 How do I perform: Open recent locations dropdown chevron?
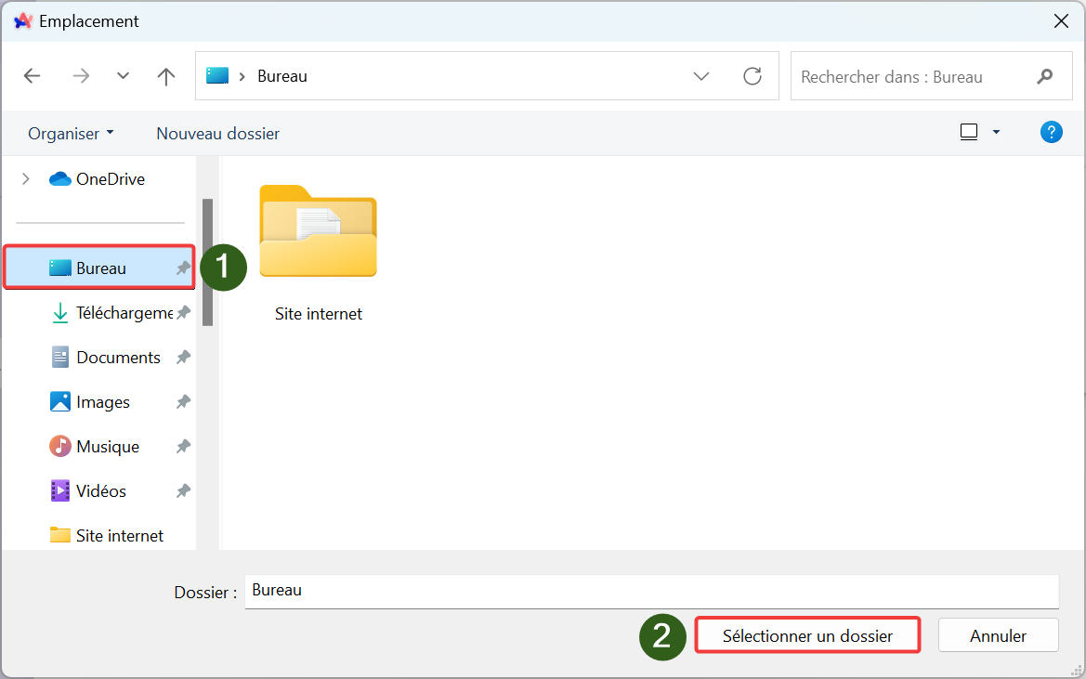click(123, 76)
